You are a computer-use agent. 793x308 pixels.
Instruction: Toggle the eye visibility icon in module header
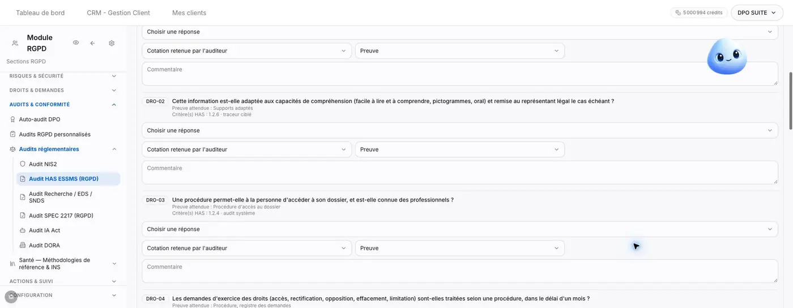pyautogui.click(x=76, y=43)
